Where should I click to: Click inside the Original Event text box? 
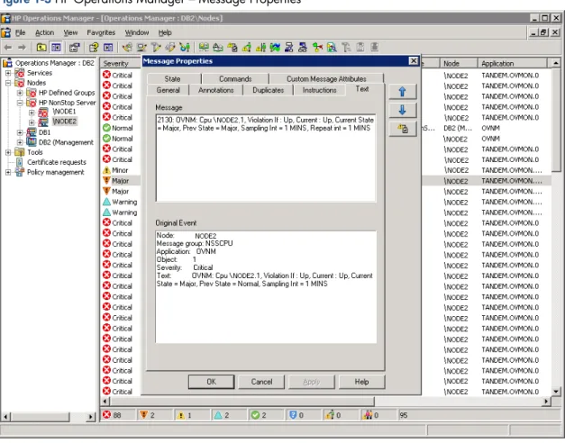(266, 286)
